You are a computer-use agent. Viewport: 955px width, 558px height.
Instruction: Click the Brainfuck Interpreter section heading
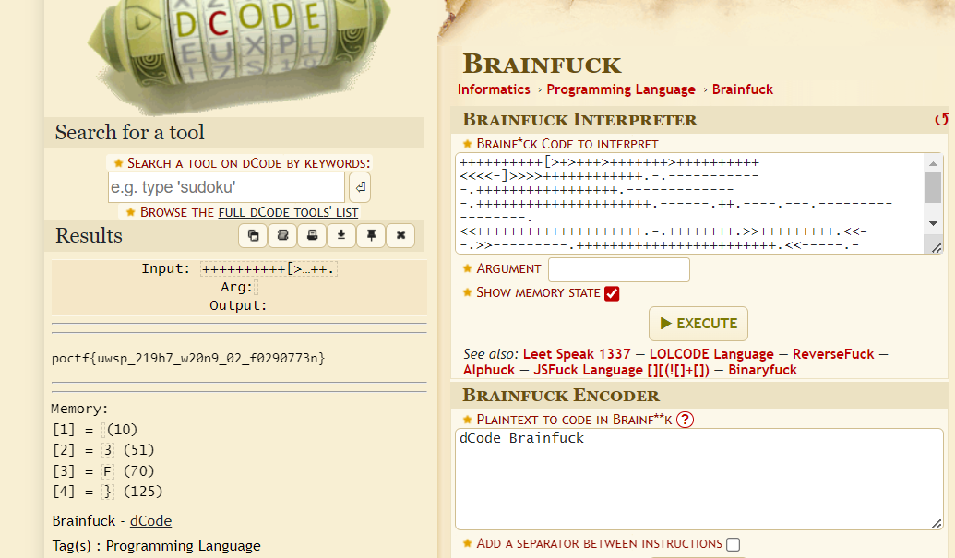[x=579, y=120]
